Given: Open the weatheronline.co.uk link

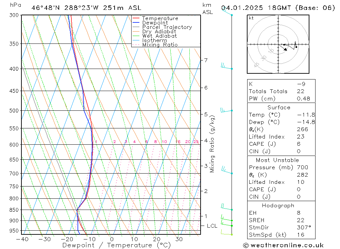Looking at the screenshot, I should [287, 245].
